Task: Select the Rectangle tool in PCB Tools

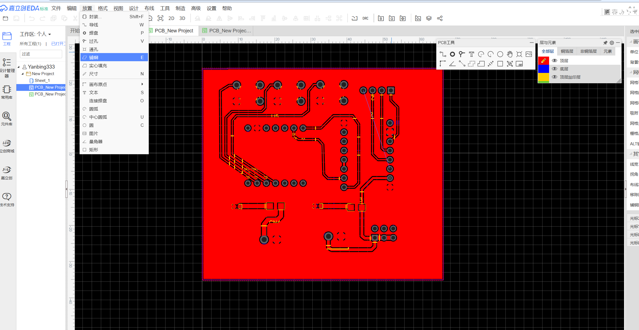Action: [500, 64]
